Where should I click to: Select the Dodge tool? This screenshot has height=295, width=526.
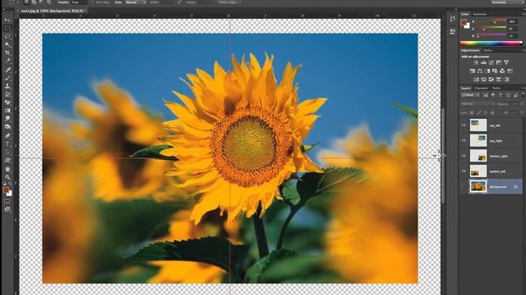[7, 127]
